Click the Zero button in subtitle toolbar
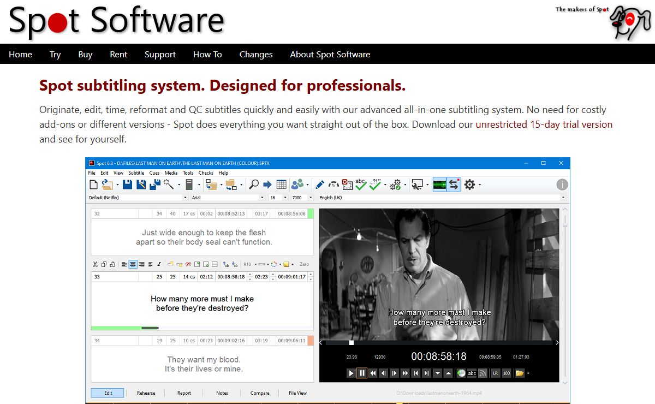This screenshot has width=655, height=404. click(304, 264)
